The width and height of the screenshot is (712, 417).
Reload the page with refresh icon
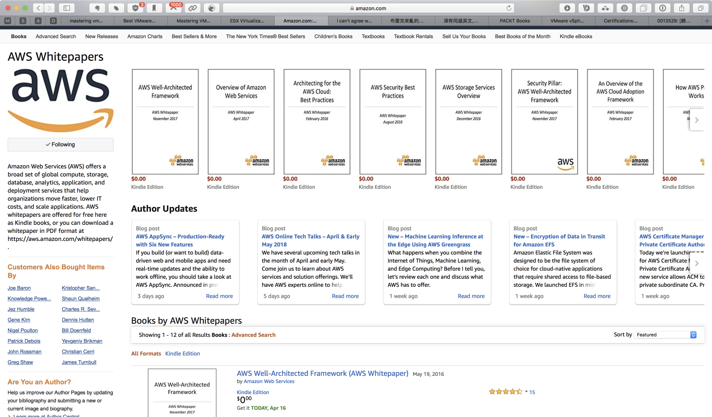click(509, 8)
